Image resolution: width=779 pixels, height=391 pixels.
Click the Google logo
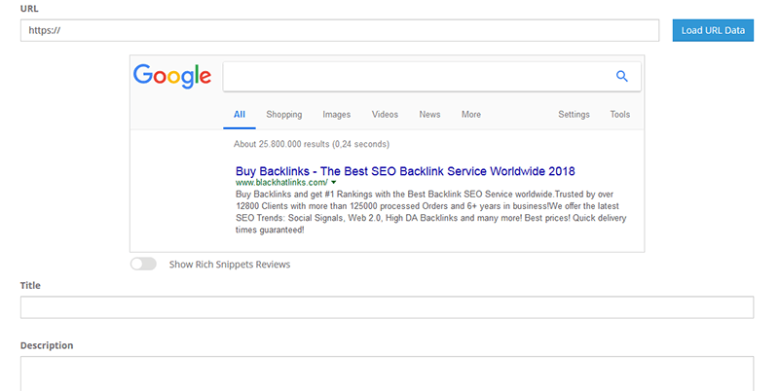(172, 76)
